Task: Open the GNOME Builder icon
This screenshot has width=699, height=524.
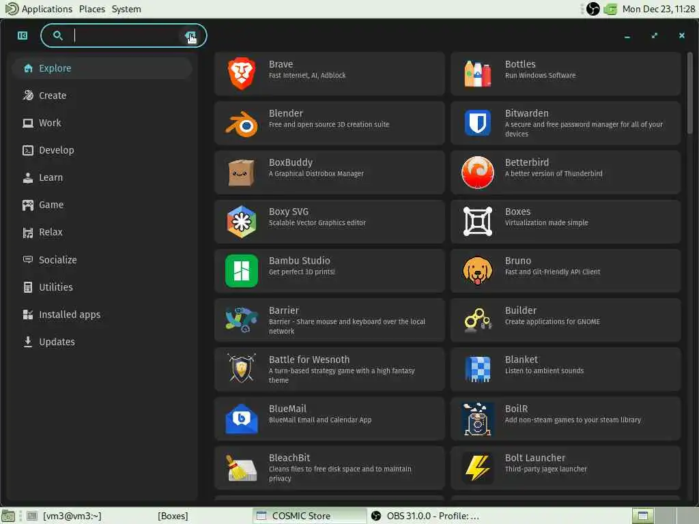Action: pos(477,320)
